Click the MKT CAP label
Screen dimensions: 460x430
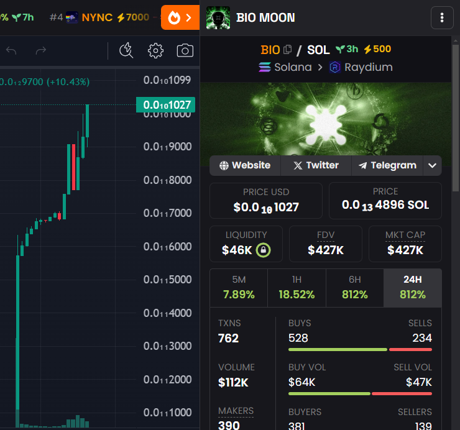pos(405,235)
